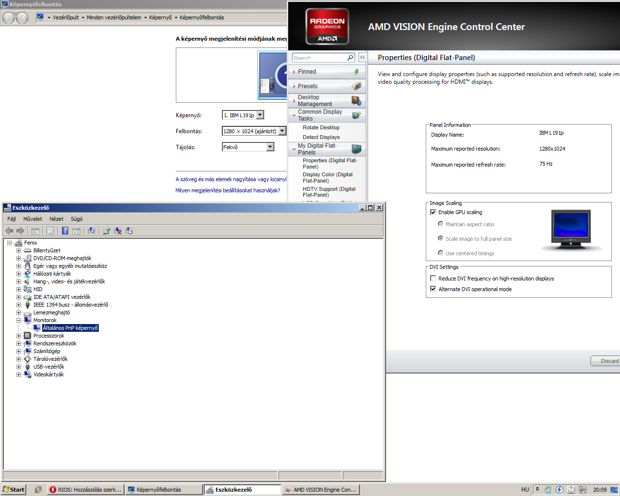Click the Desktop Management icon in AMD sidebar
Viewport: 620px width, 496px height.
point(356,101)
